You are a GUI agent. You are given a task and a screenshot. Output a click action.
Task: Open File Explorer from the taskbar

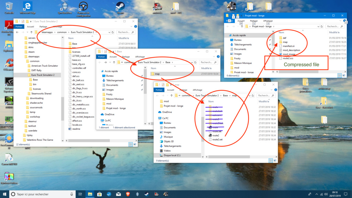pyautogui.click(x=90, y=194)
